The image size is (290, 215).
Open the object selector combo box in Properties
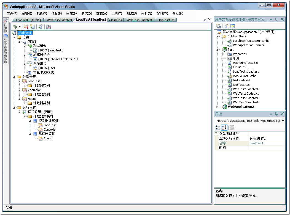(283, 121)
